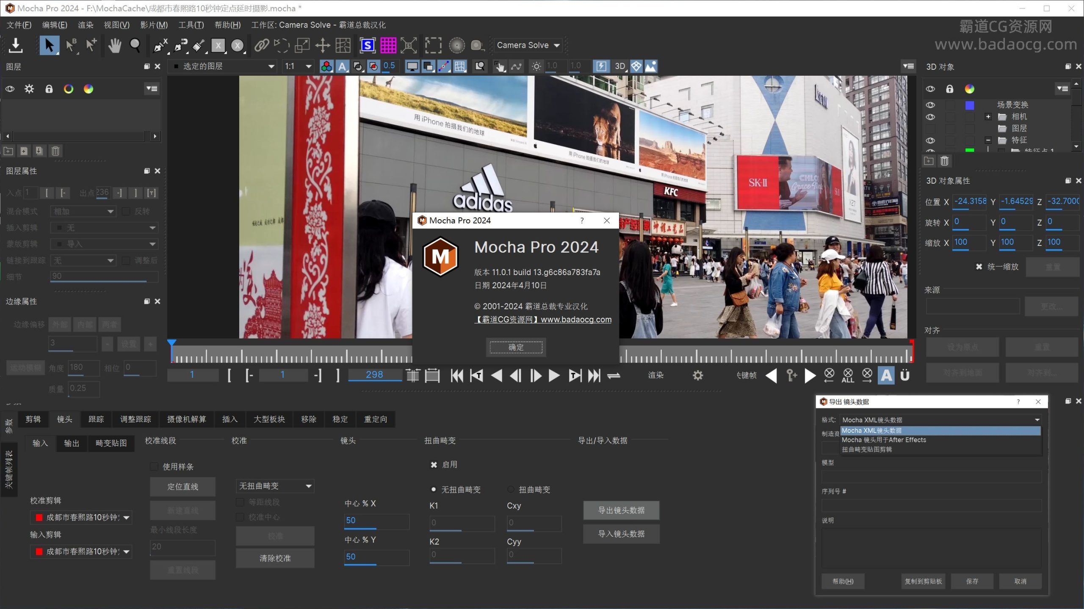Delete 3D object with trash icon
This screenshot has width=1084, height=609.
pos(944,161)
